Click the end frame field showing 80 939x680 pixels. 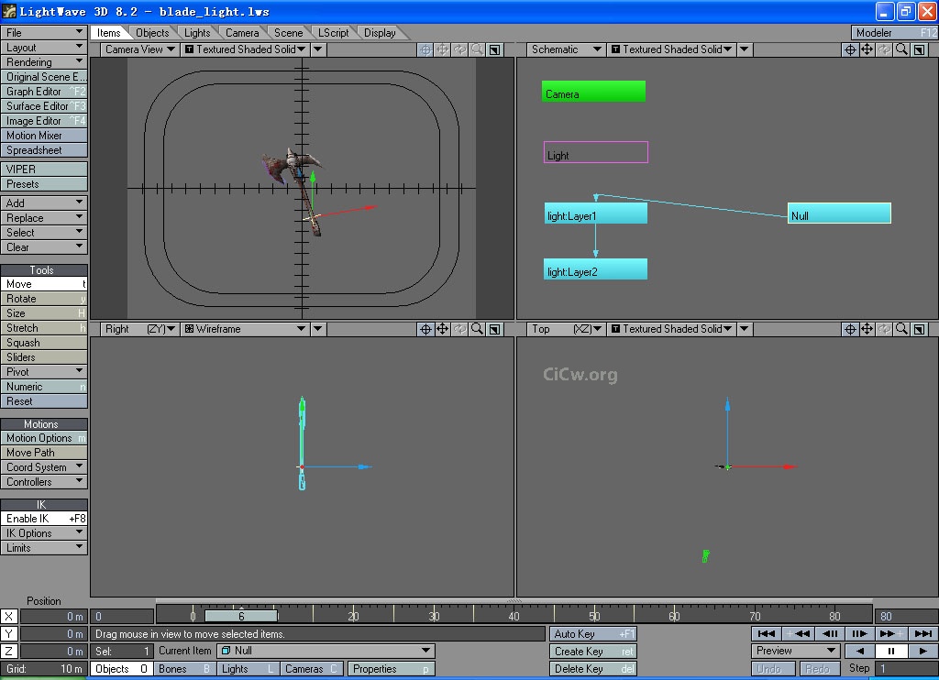[x=905, y=616]
